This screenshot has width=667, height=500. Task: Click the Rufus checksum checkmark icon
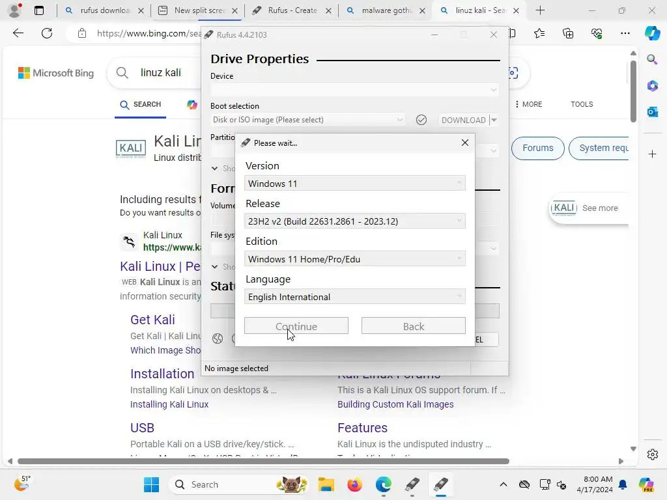(421, 120)
